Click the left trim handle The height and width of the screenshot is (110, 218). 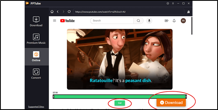pos(54,97)
